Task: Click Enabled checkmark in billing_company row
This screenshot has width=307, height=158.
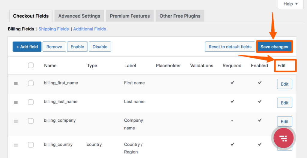Action: (x=260, y=120)
